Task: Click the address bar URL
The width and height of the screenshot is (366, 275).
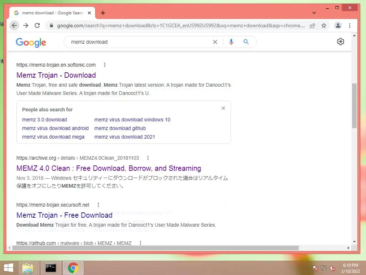Action: (x=181, y=25)
